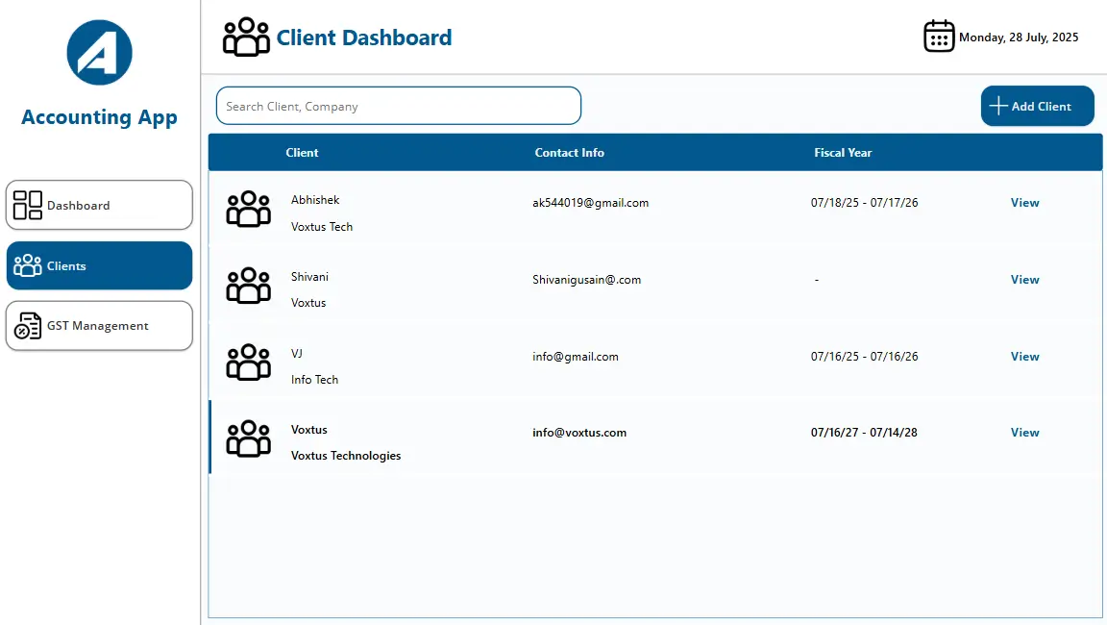Click email Shivanigusain@.com

pos(587,280)
